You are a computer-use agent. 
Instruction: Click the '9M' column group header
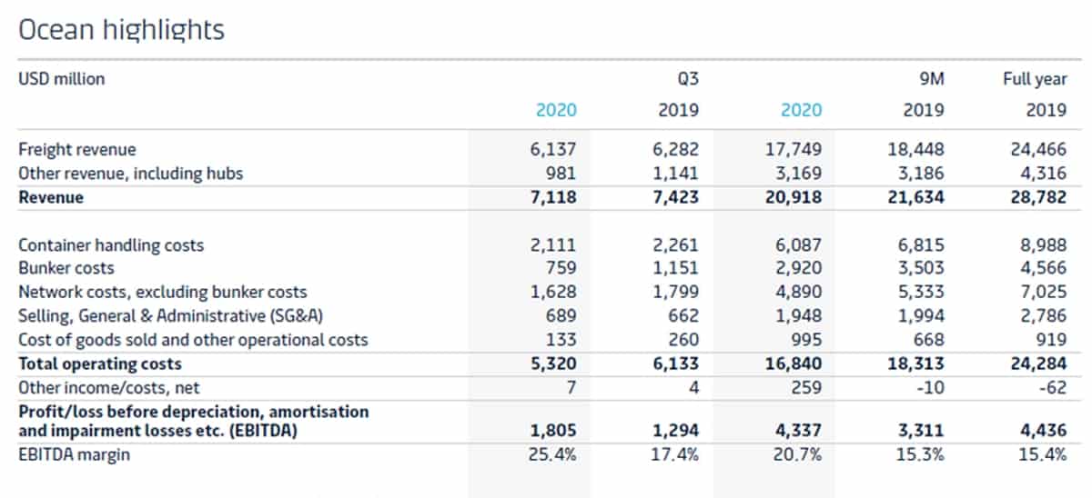[930, 79]
